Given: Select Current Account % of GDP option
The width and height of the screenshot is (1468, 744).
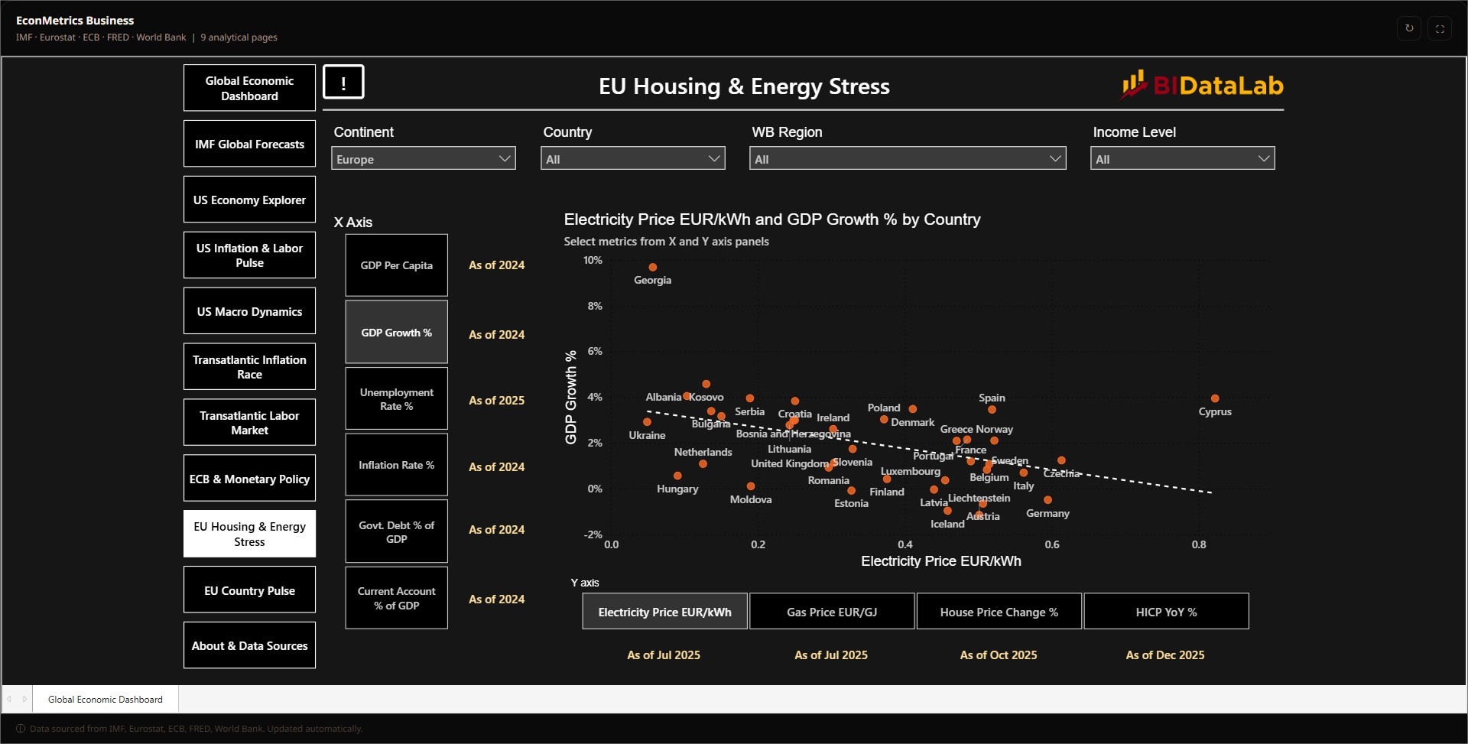Looking at the screenshot, I should coord(396,598).
